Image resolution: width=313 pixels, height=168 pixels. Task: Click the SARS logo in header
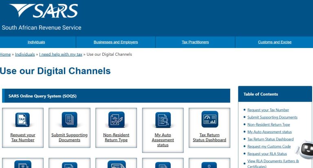pyautogui.click(x=44, y=11)
